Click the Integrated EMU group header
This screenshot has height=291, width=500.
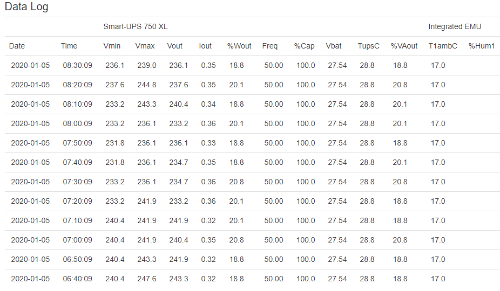point(455,26)
